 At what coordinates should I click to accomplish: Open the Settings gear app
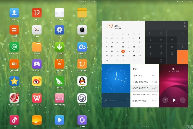pyautogui.click(x=59, y=30)
